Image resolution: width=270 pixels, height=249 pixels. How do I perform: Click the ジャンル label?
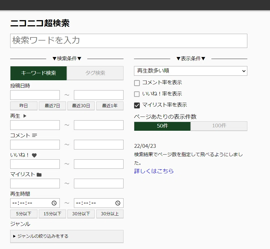pyautogui.click(x=20, y=224)
